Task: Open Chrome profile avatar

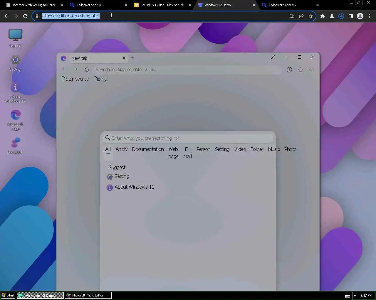Action: point(360,16)
